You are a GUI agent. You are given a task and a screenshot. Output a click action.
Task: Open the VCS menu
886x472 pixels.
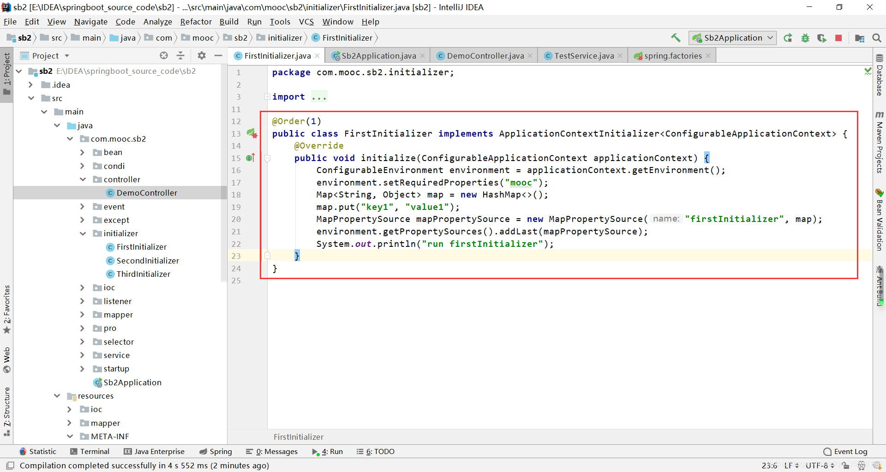coord(306,22)
